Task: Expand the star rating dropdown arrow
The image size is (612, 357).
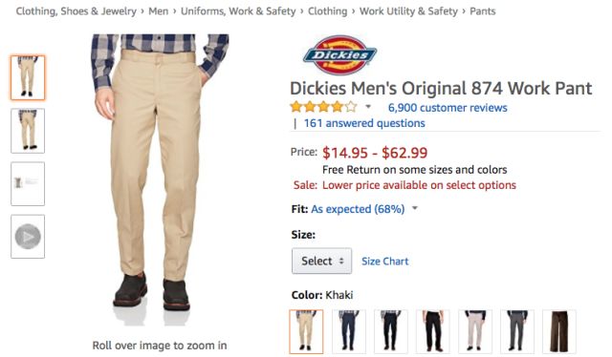Action: [368, 106]
